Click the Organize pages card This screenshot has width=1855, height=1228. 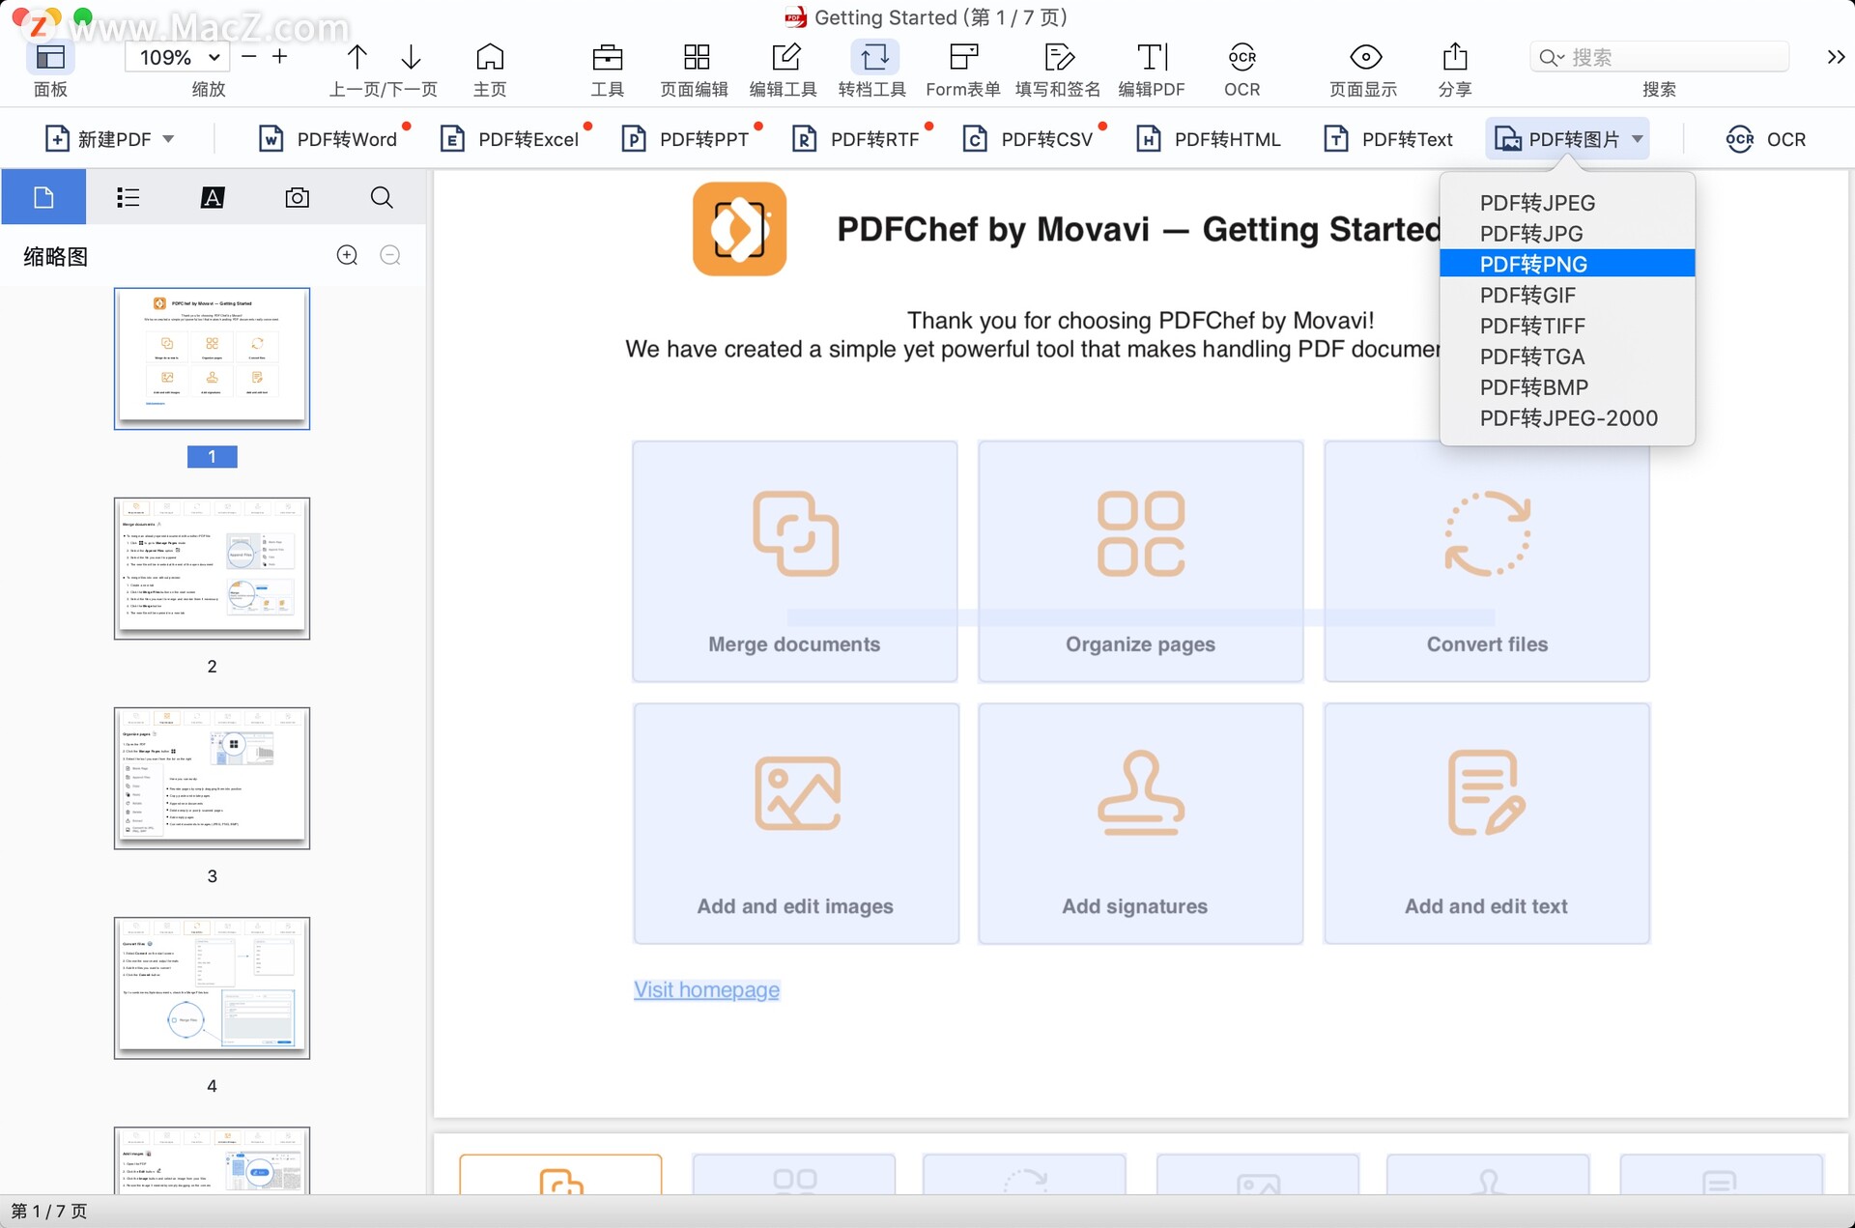(x=1140, y=561)
